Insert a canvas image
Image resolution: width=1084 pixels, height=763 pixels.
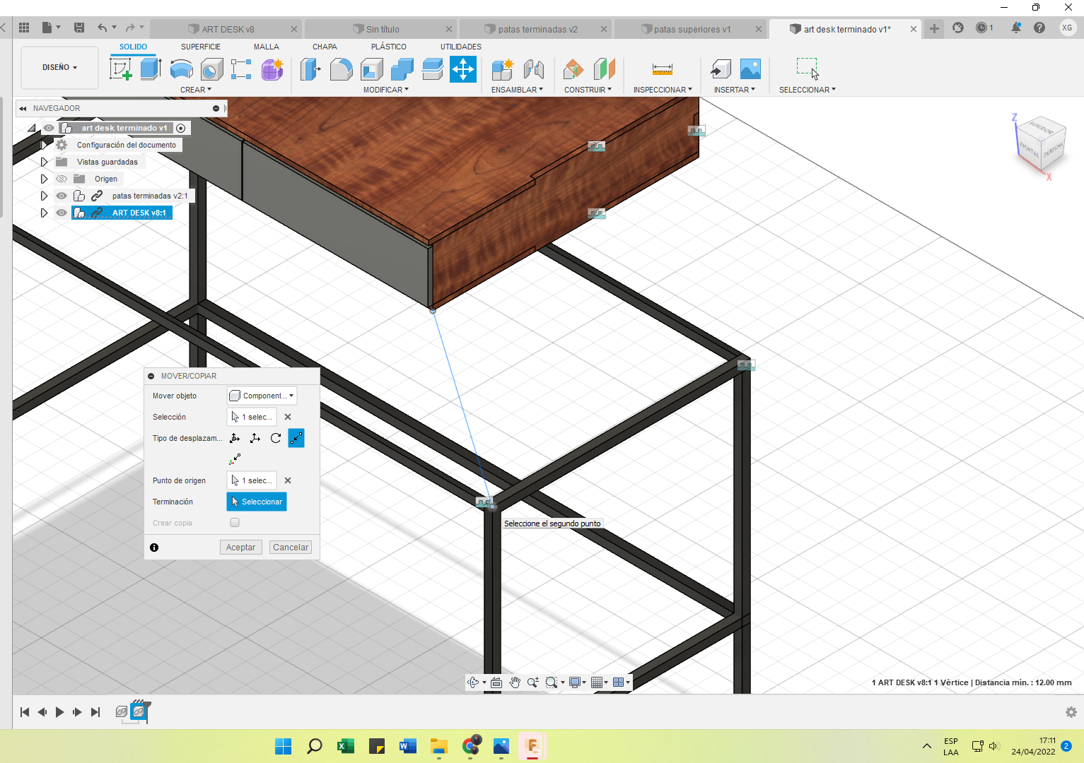point(750,69)
